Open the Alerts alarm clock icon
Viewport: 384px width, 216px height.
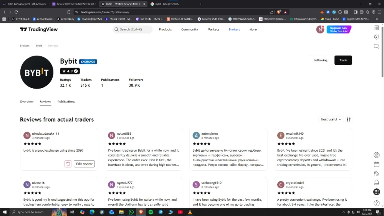click(377, 37)
